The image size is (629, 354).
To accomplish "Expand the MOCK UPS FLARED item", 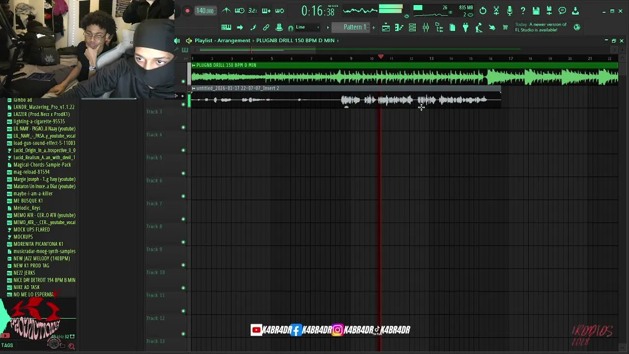I will (29, 230).
